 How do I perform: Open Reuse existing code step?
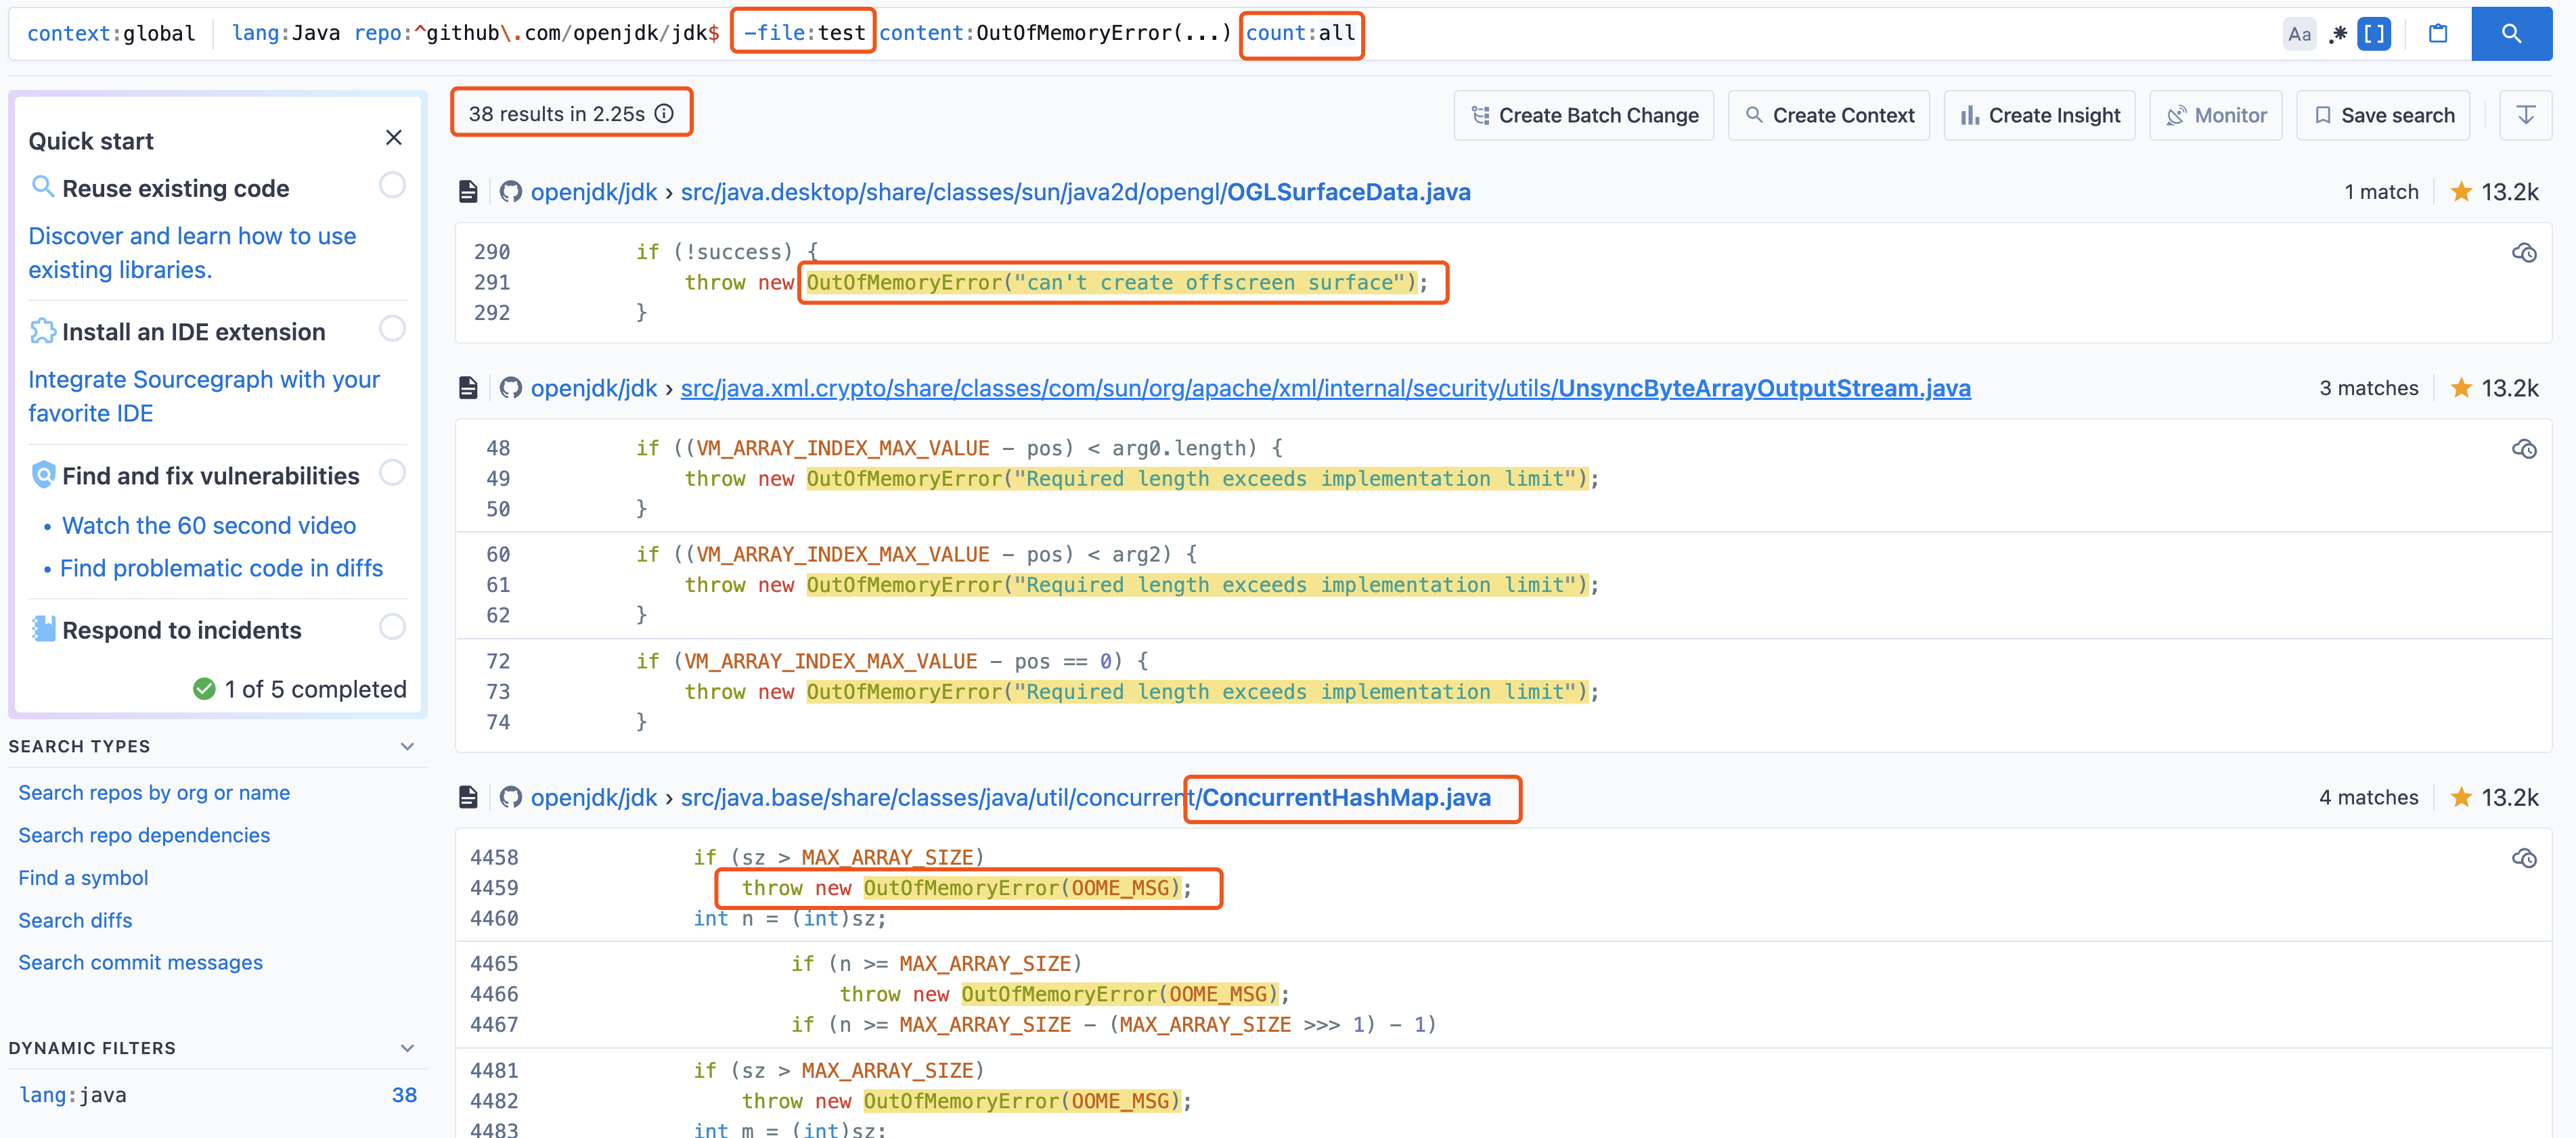point(175,189)
